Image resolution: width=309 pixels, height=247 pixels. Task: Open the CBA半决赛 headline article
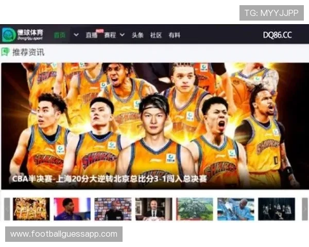pyautogui.click(x=109, y=179)
